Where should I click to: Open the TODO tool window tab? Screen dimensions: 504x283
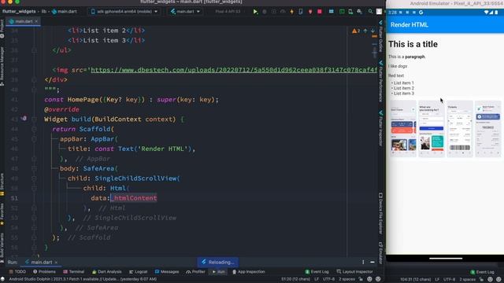click(17, 272)
